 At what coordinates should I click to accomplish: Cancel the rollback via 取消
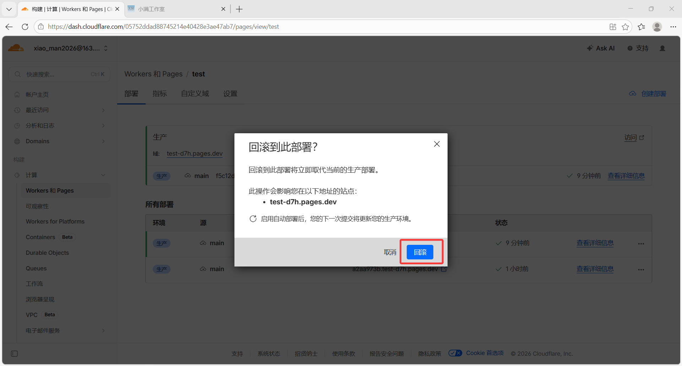pos(390,252)
